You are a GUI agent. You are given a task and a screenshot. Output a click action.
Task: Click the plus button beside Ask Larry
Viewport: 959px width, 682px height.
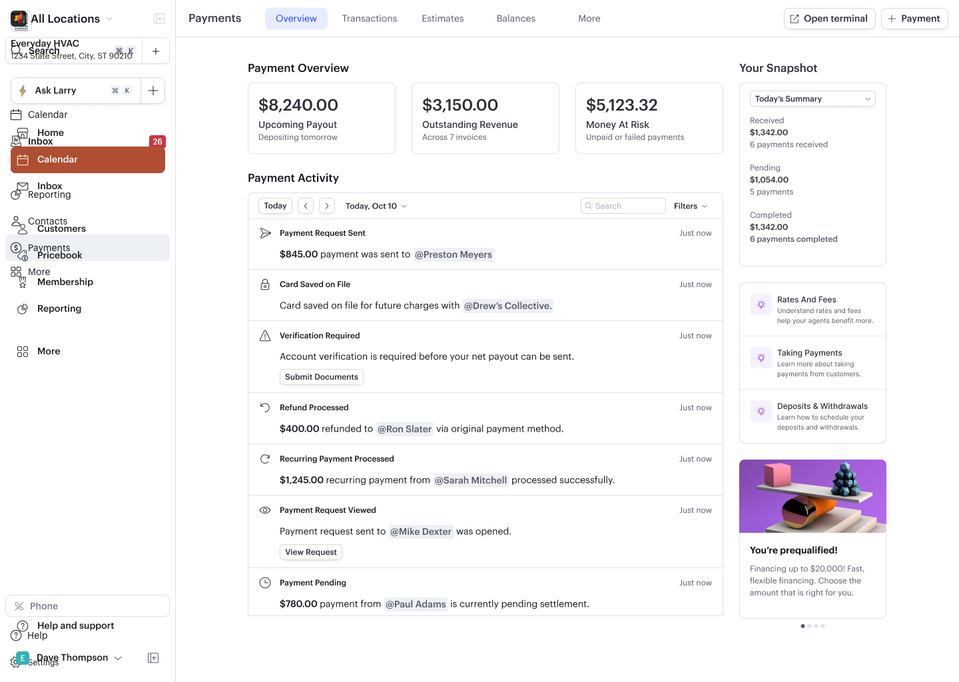coord(153,91)
